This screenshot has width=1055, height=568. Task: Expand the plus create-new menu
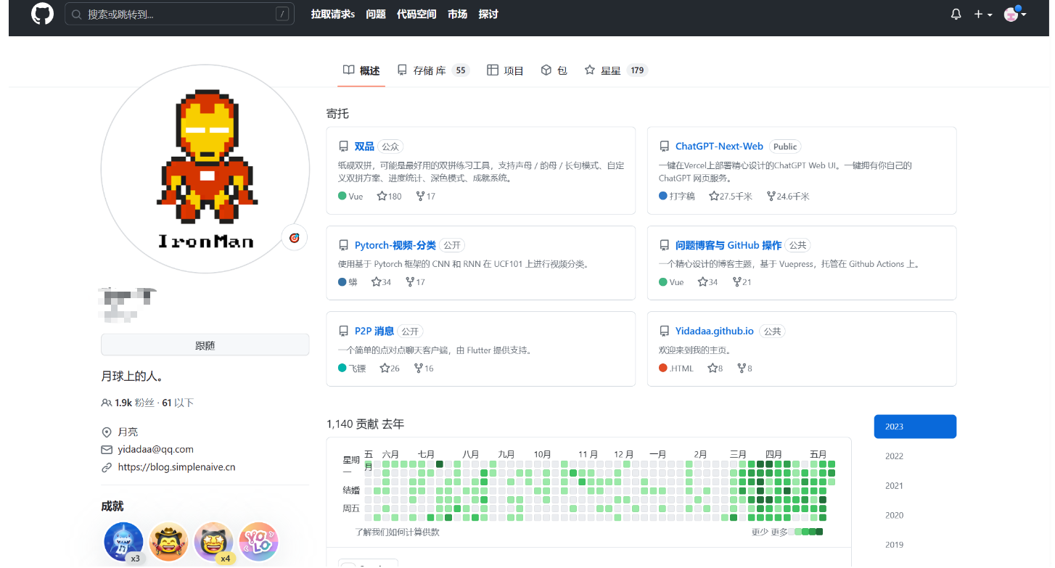coord(983,15)
